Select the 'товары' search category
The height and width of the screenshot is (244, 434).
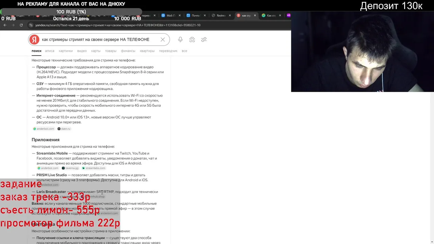(x=111, y=51)
